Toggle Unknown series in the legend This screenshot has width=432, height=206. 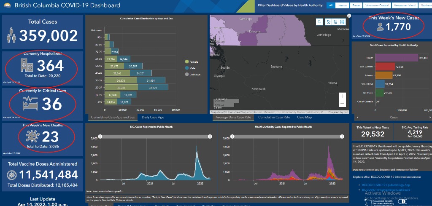[193, 74]
